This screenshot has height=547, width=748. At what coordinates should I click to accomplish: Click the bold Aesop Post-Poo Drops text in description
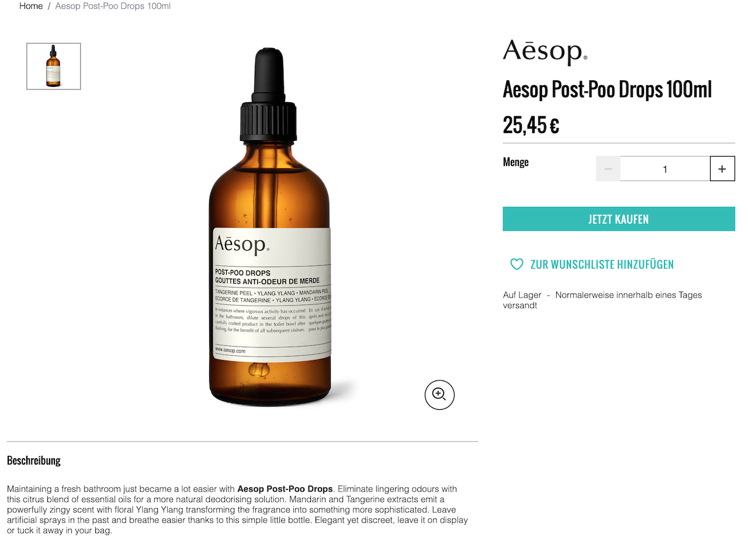285,489
